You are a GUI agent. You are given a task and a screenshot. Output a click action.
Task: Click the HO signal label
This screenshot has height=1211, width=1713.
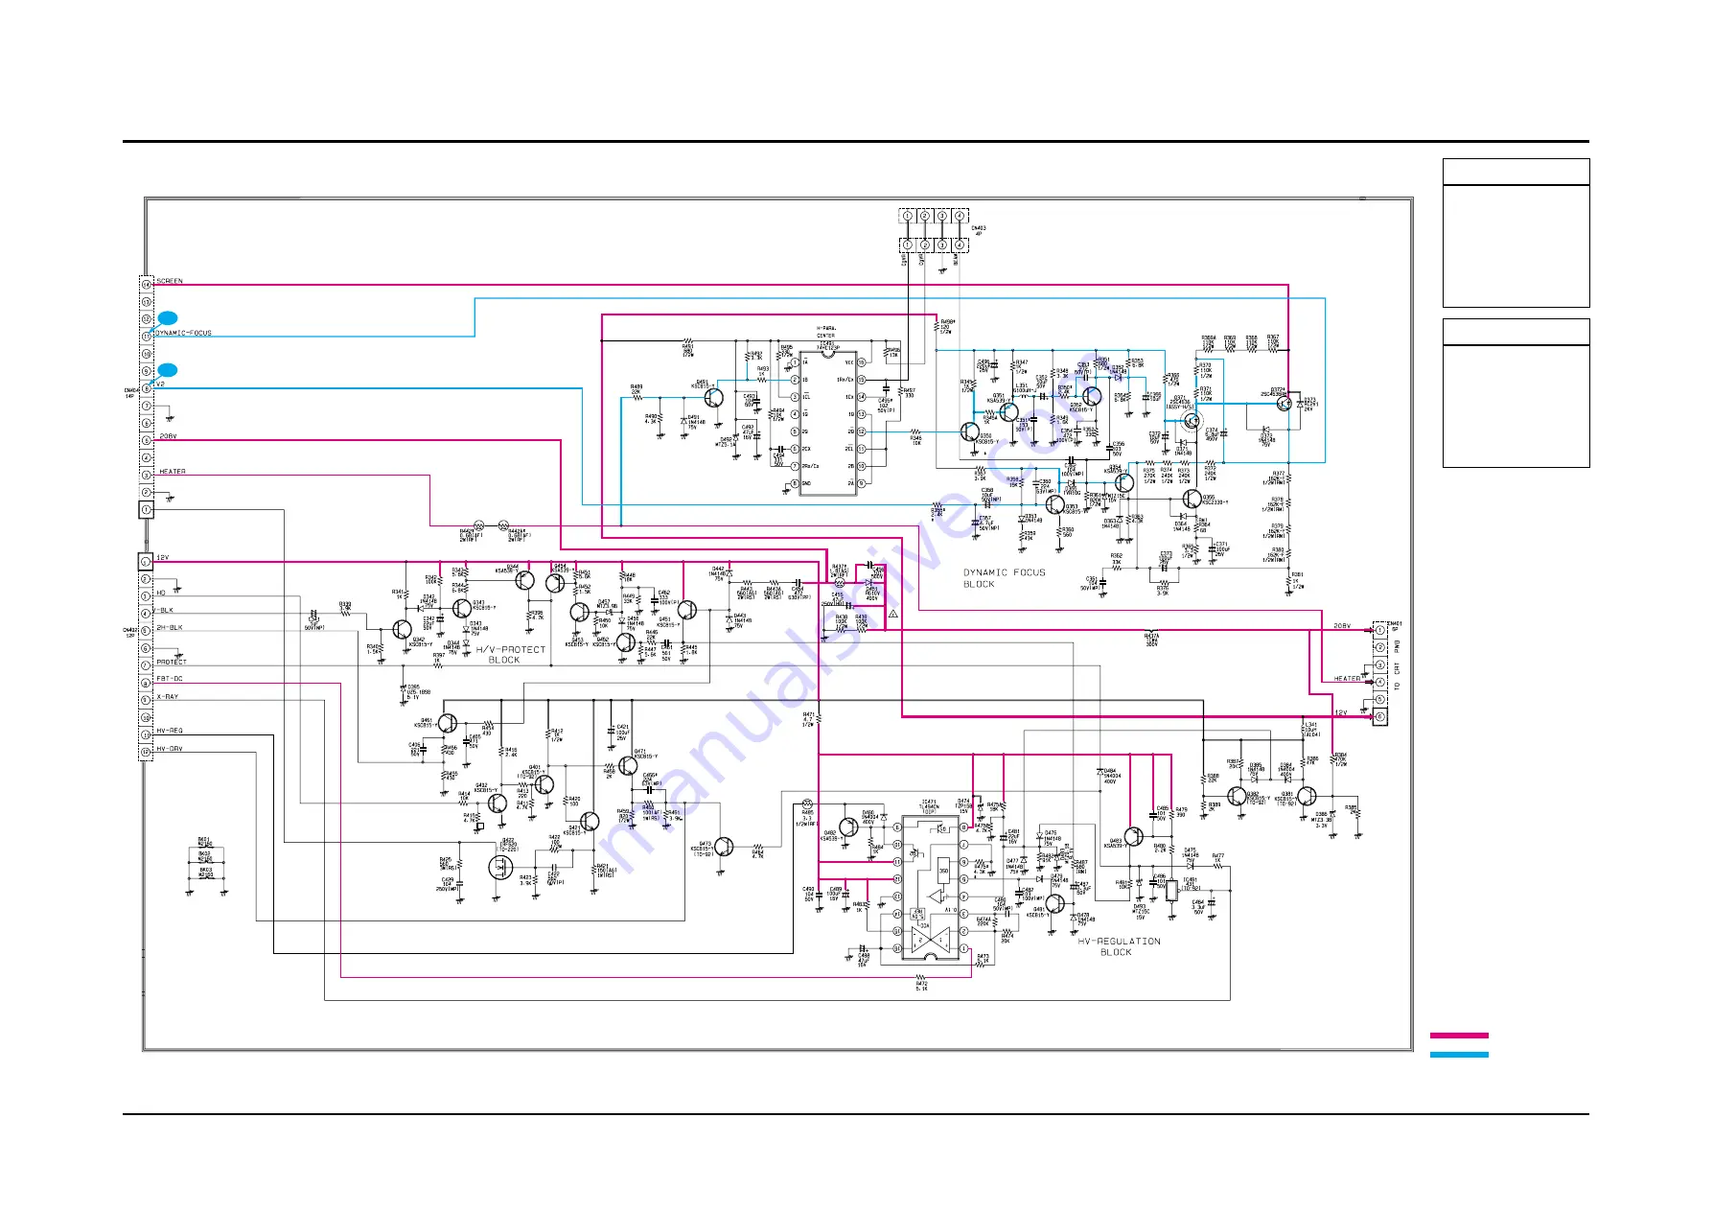(x=161, y=594)
